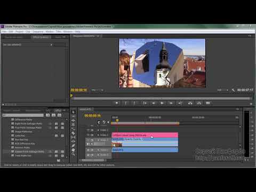Image resolution: width=256 pixels, height=192 pixels.
Task: Open the Clip menu
Action: tap(28, 31)
